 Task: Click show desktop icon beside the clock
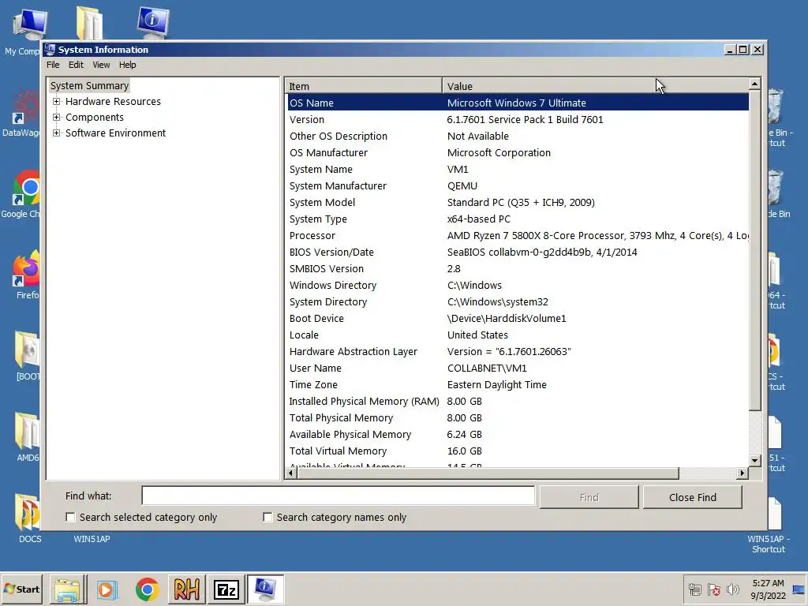coord(799,589)
